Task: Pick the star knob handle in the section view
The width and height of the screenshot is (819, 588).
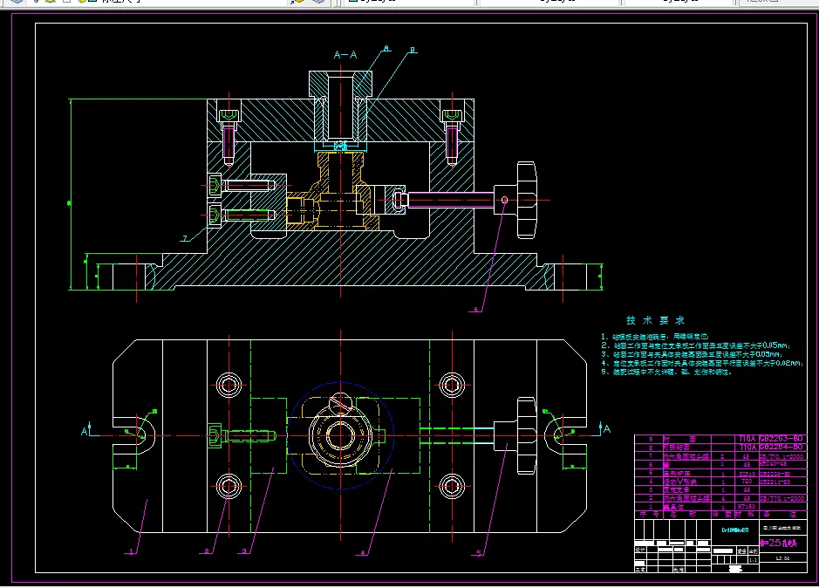Action: tap(527, 200)
